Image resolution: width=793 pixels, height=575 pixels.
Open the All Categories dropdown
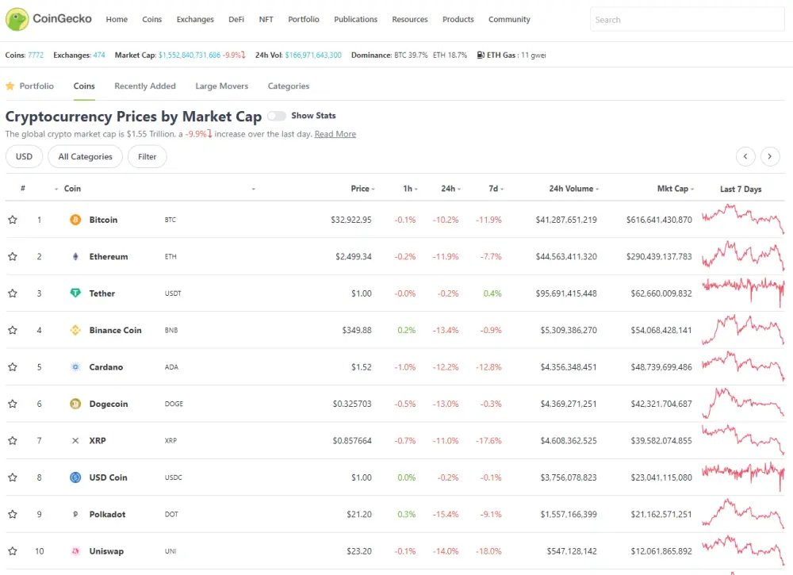click(85, 156)
